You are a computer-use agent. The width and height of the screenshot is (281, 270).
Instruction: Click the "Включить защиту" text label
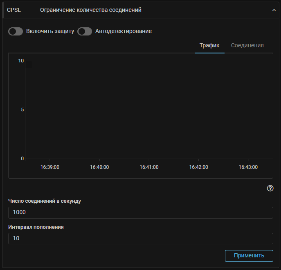(50, 31)
